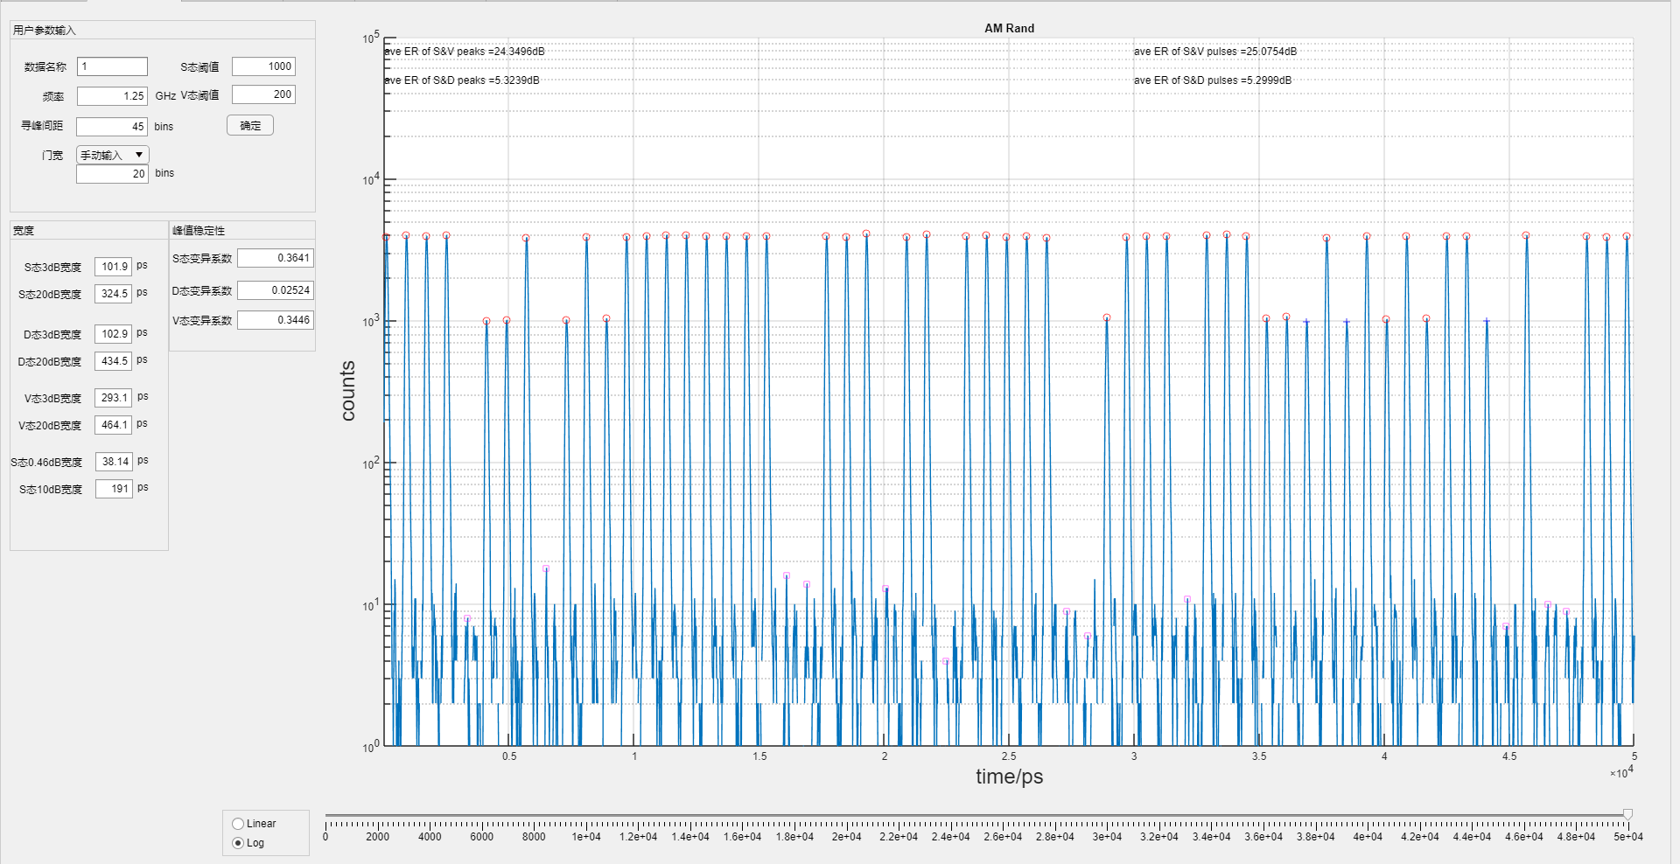This screenshot has height=864, width=1680.
Task: Focus the 寻峰间距 bins input field
Action: (x=112, y=127)
